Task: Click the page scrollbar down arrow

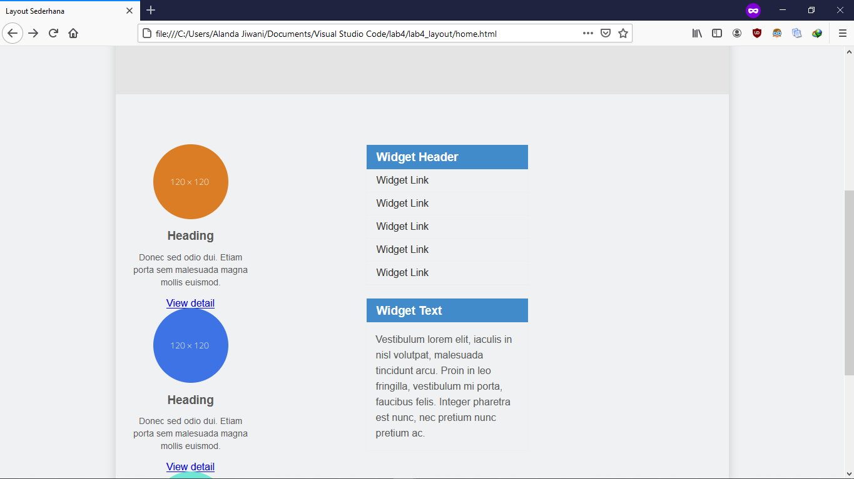Action: tap(849, 473)
